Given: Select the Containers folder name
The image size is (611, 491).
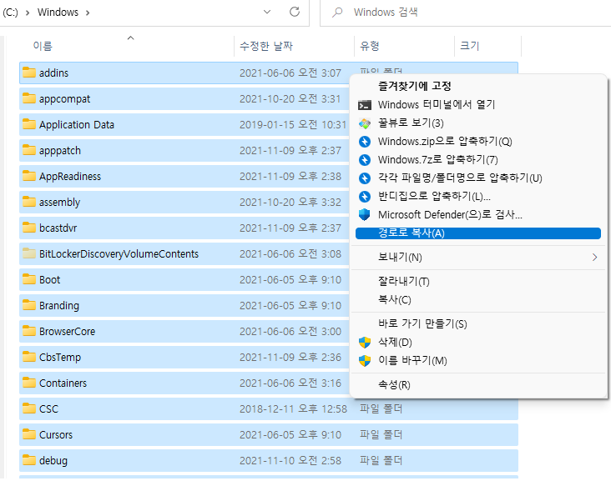Looking at the screenshot, I should coord(63,383).
